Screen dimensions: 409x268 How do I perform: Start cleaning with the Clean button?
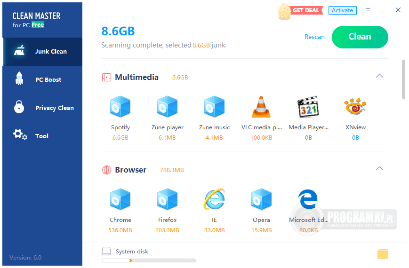360,37
